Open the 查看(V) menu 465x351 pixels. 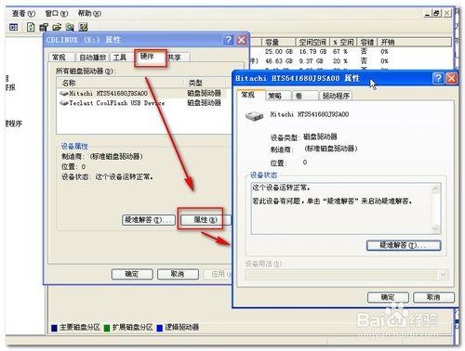tap(23, 13)
